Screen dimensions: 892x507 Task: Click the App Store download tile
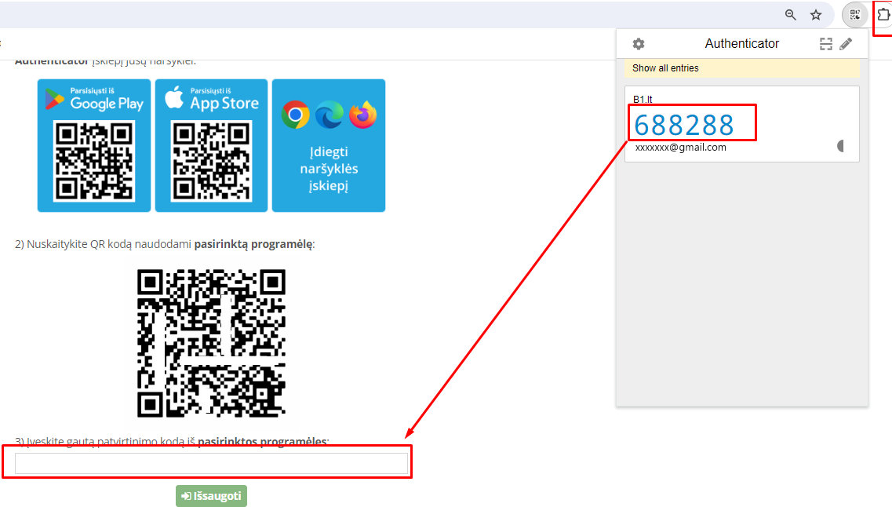point(211,146)
